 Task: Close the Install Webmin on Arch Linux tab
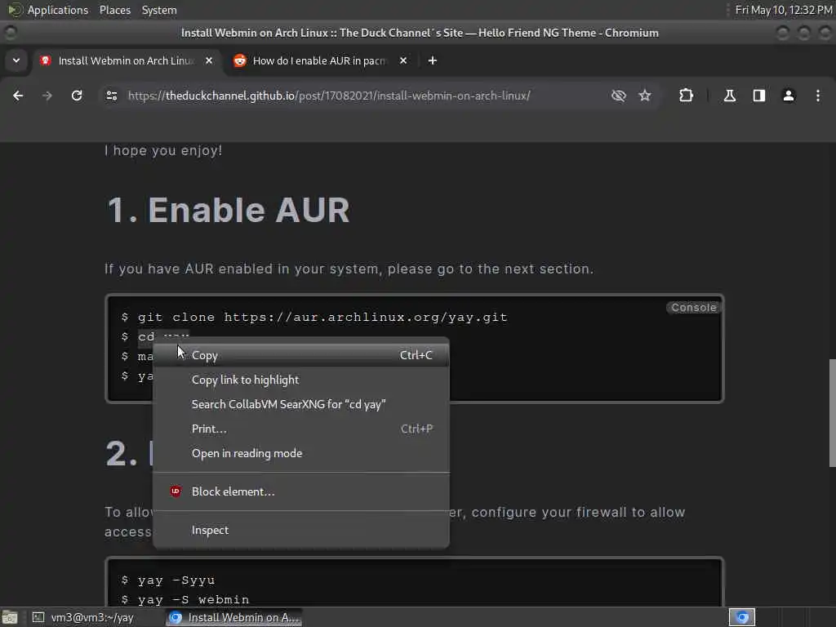tap(209, 60)
